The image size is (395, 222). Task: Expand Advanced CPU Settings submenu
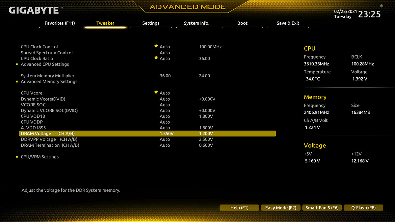point(45,64)
